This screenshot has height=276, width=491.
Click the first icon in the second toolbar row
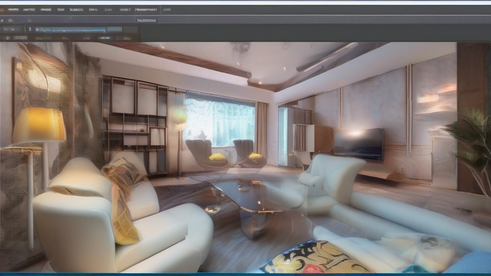[x=2, y=21]
